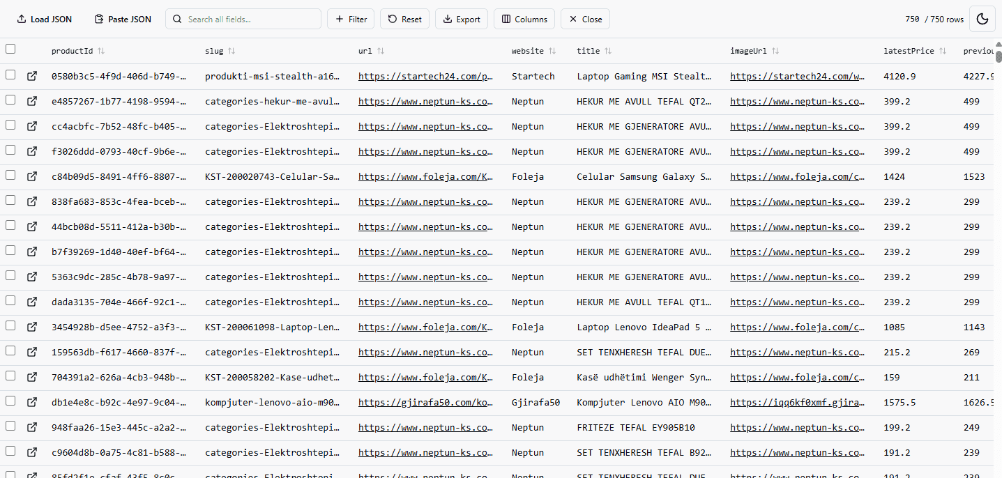Open image URL for MSI Stealth laptop
Image resolution: width=1002 pixels, height=478 pixels.
coord(798,77)
